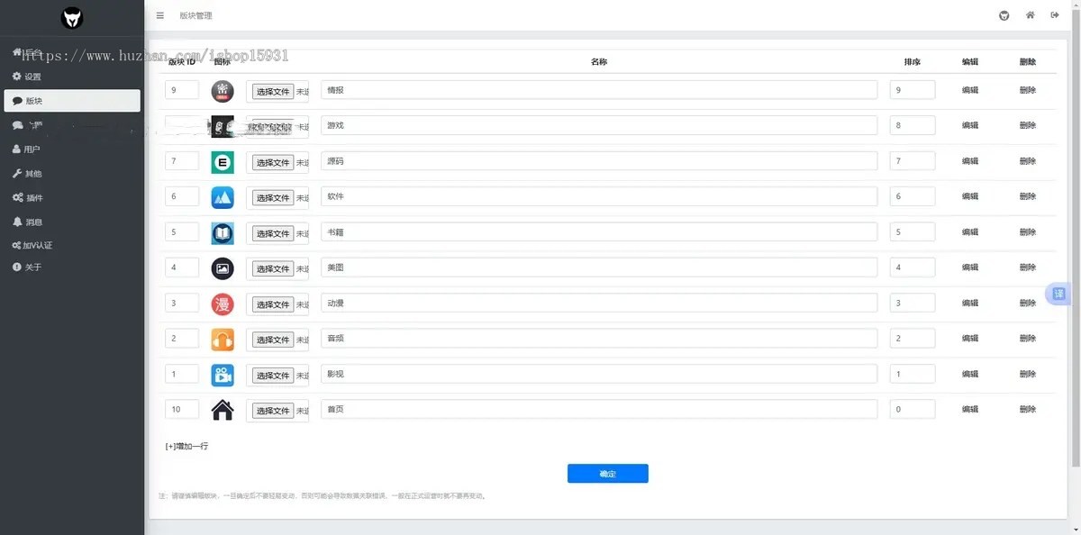Viewport: 1081px width, 535px height.
Task: Click the translate floating icon on right edge
Action: pos(1058,294)
